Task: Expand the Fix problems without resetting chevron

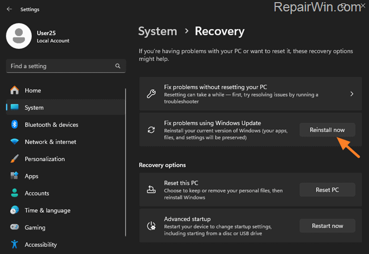Action: (x=352, y=94)
